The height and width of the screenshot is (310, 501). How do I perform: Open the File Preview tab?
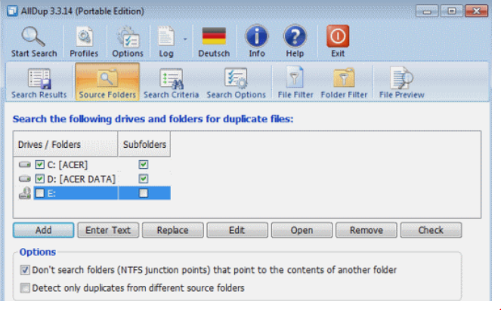(401, 83)
